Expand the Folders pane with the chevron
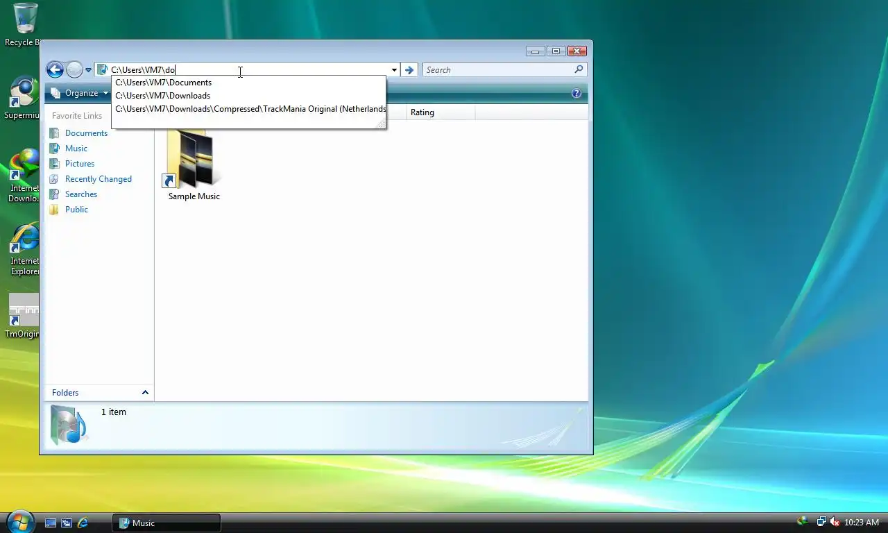Image resolution: width=888 pixels, height=533 pixels. 145,393
